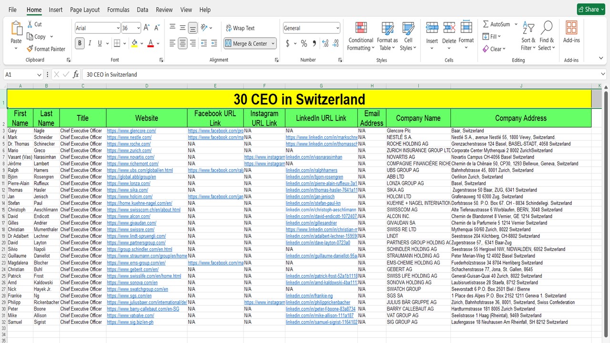Image resolution: width=610 pixels, height=343 pixels.
Task: Click the Format cells icon in Cells group
Action: pyautogui.click(x=466, y=28)
